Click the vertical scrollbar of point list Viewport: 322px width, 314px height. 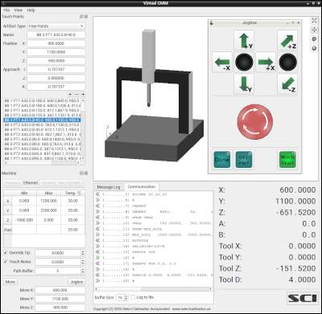[x=83, y=129]
